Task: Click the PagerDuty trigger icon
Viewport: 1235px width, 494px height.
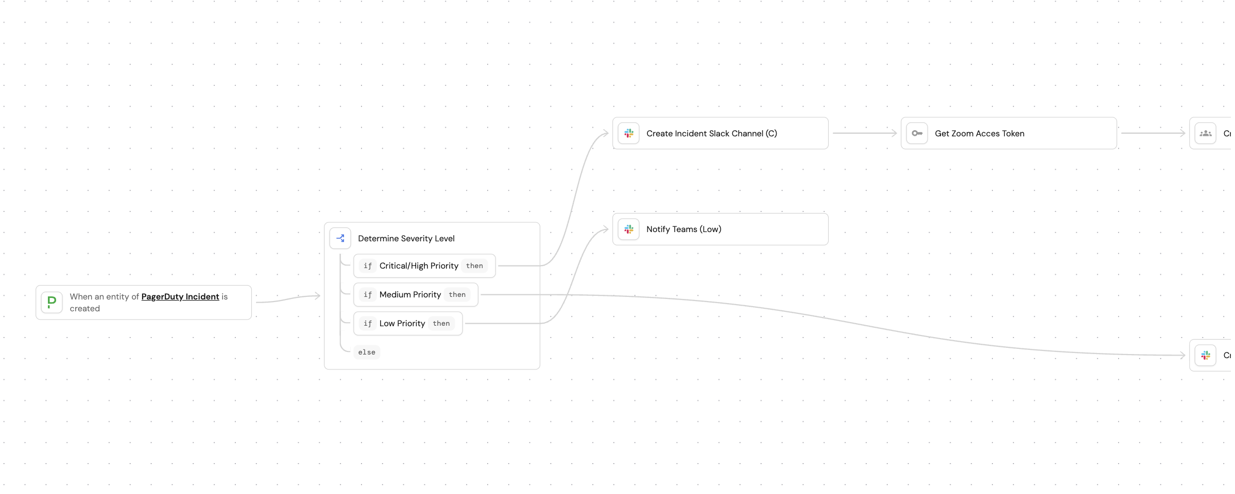Action: click(x=52, y=303)
